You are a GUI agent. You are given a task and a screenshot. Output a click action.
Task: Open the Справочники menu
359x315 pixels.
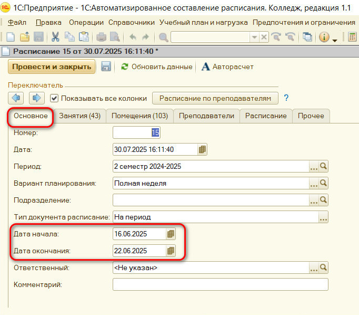click(132, 23)
